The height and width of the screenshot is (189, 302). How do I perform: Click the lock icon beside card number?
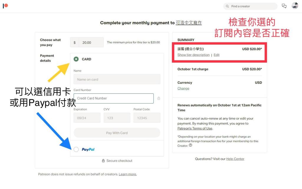[159, 98]
